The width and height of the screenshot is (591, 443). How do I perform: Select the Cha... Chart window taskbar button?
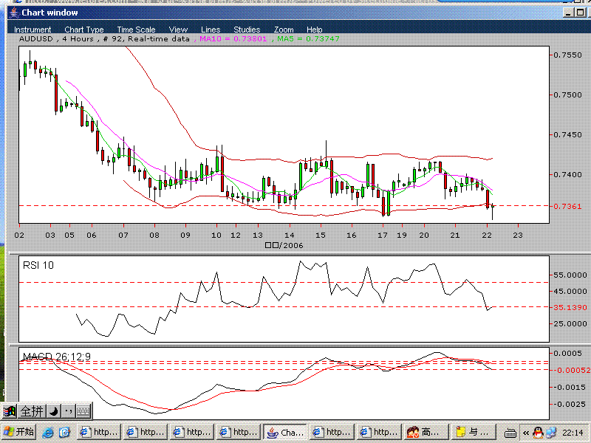[285, 432]
